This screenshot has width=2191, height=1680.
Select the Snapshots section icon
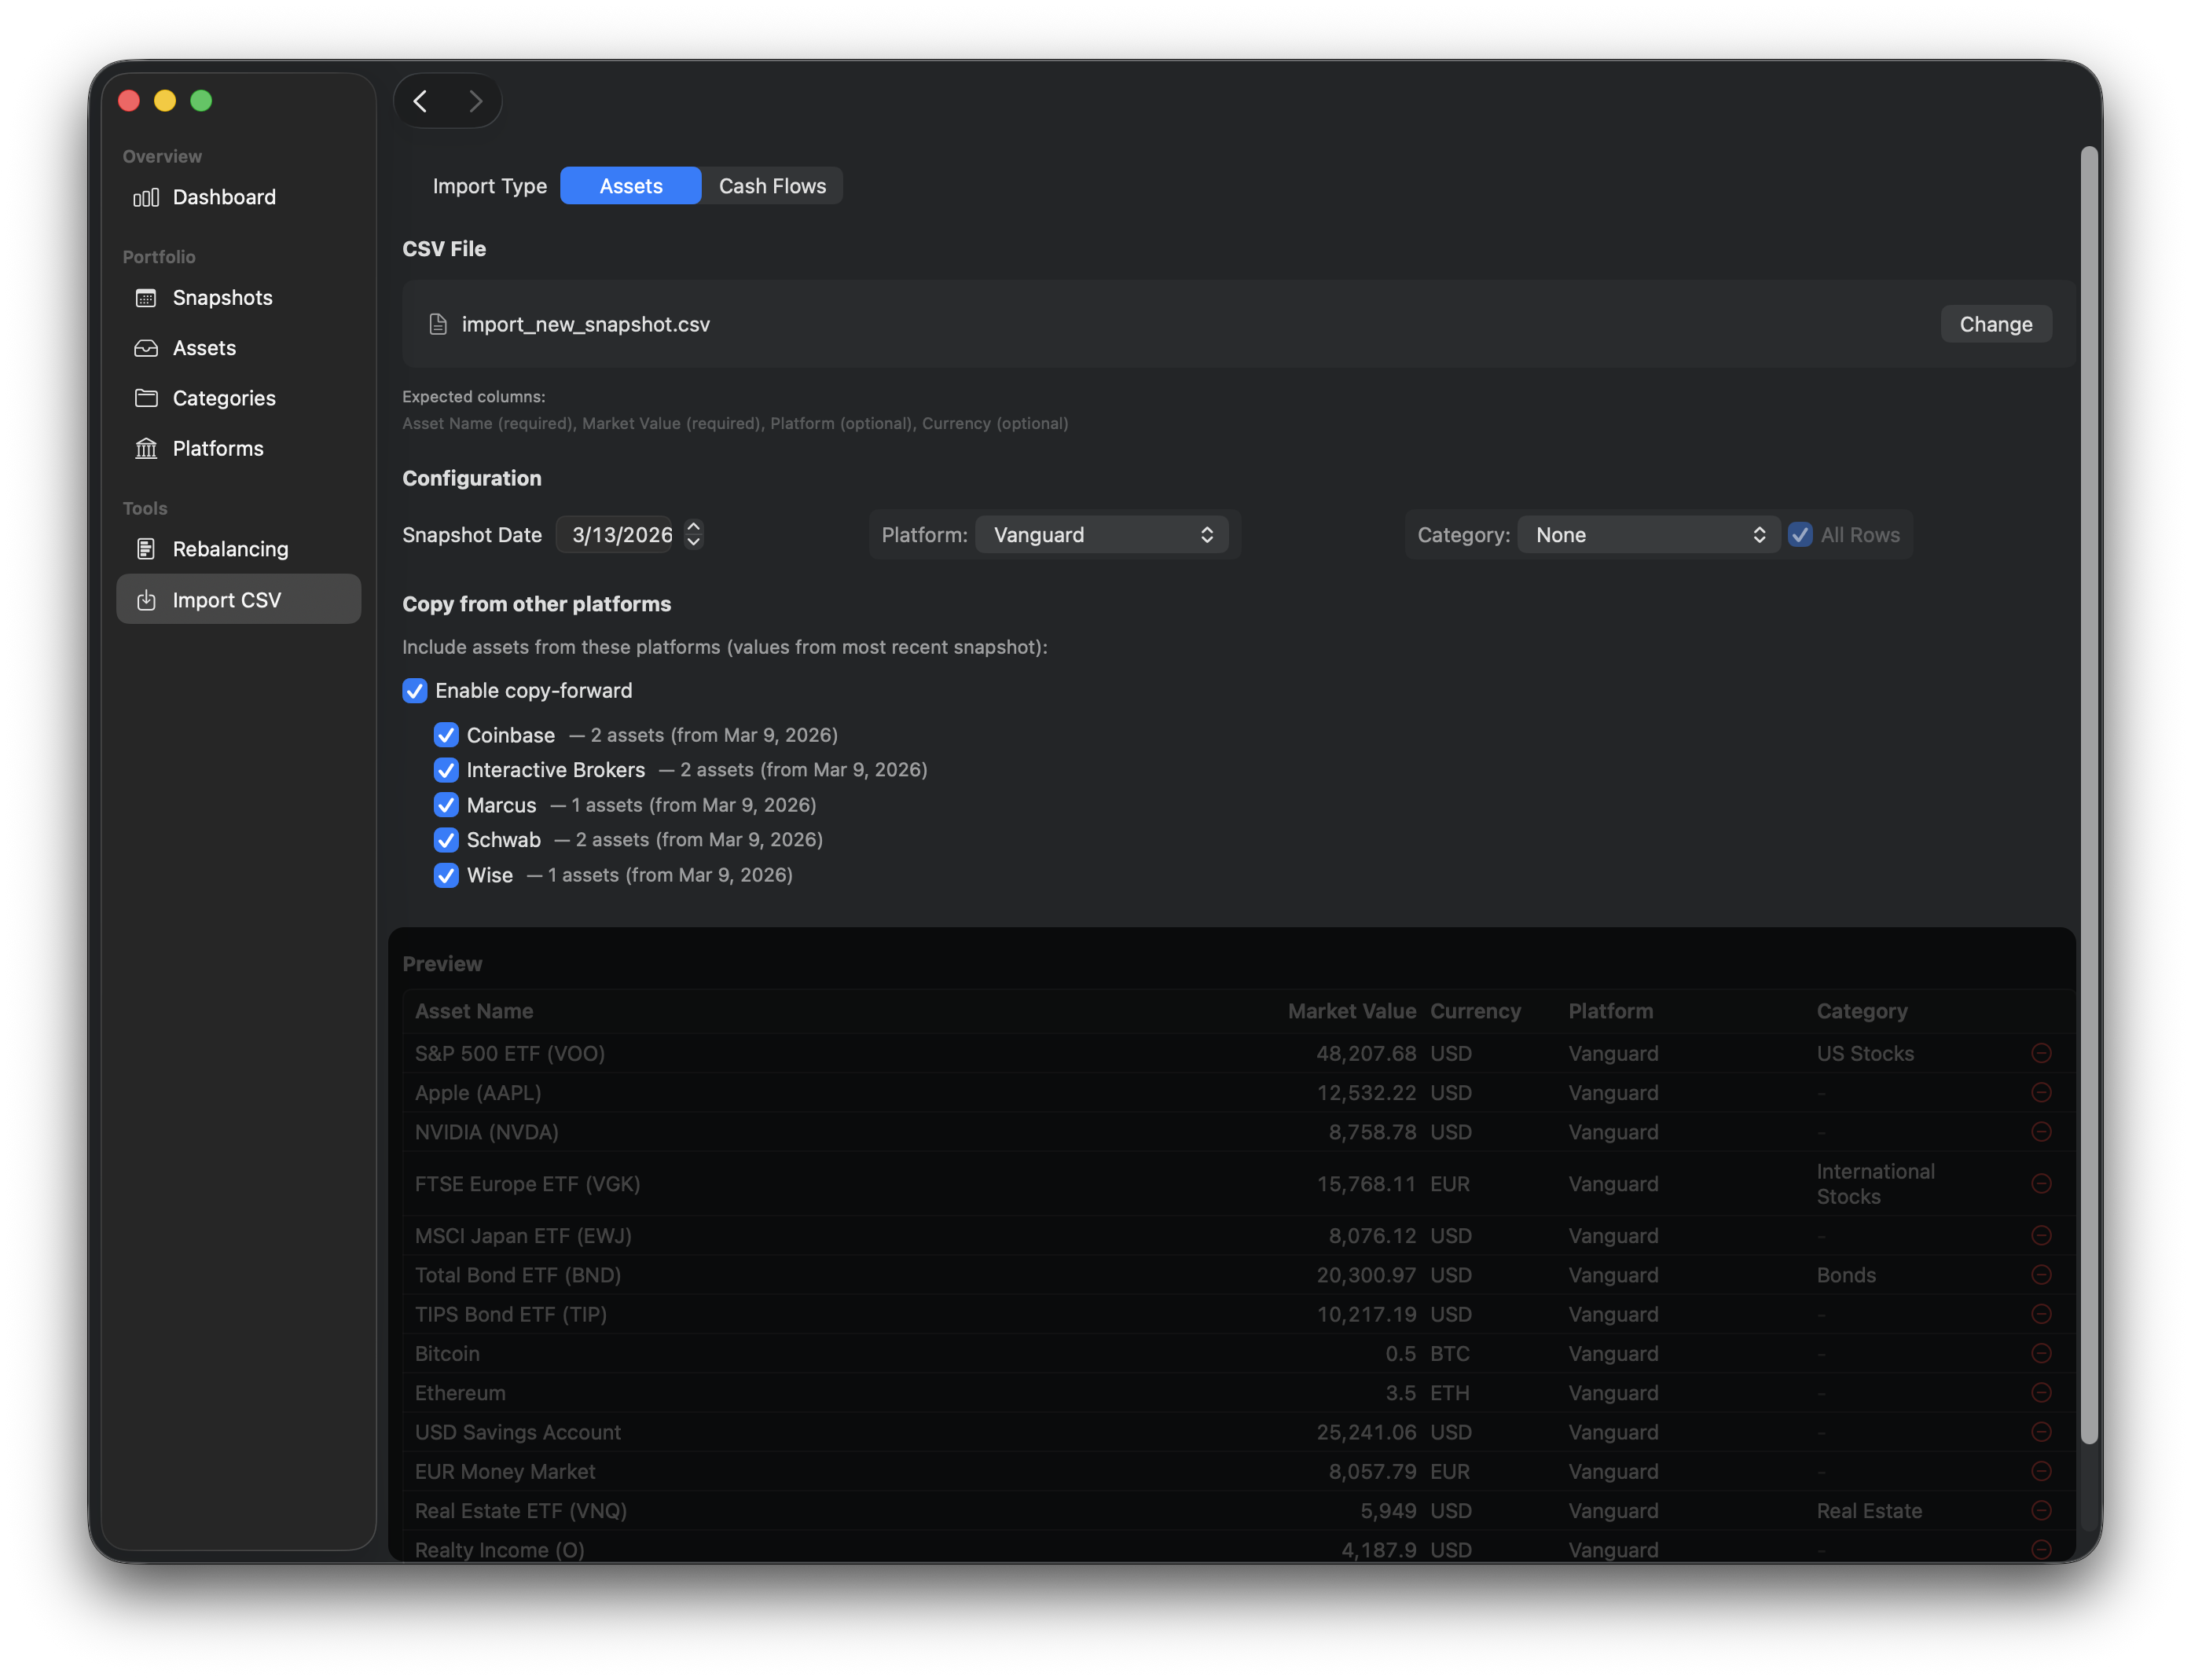pos(146,297)
